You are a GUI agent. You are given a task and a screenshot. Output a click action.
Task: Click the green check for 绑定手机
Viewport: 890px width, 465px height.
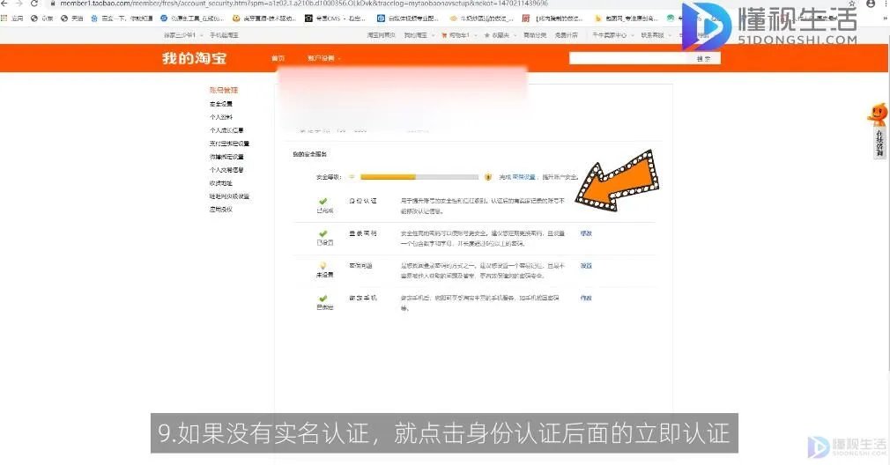[323, 299]
